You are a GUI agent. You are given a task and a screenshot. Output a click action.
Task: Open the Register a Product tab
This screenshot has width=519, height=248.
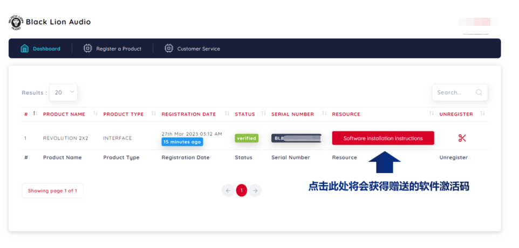118,49
